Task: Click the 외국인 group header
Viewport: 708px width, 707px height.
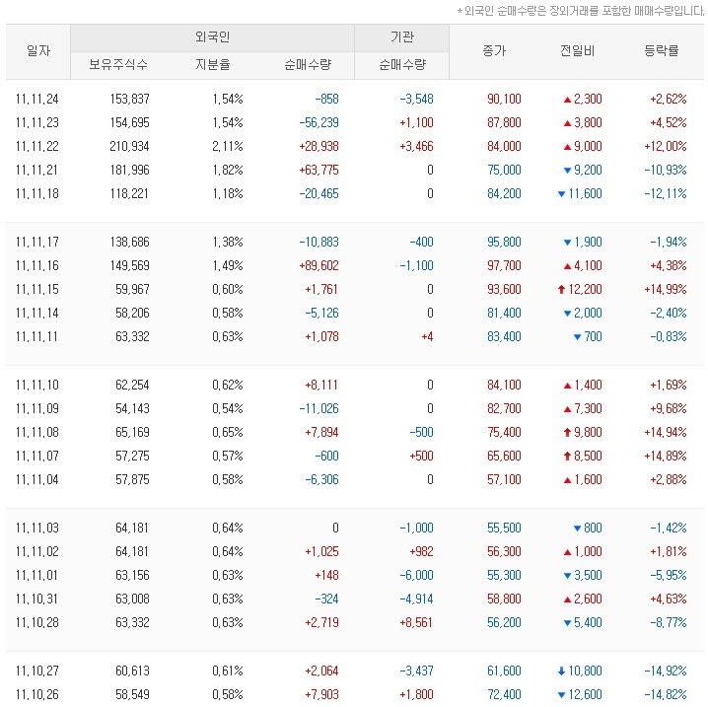Action: [x=212, y=38]
